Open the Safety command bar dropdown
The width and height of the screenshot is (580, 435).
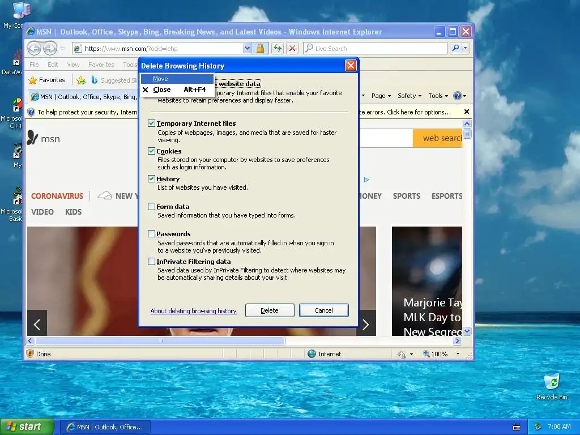[x=409, y=96]
